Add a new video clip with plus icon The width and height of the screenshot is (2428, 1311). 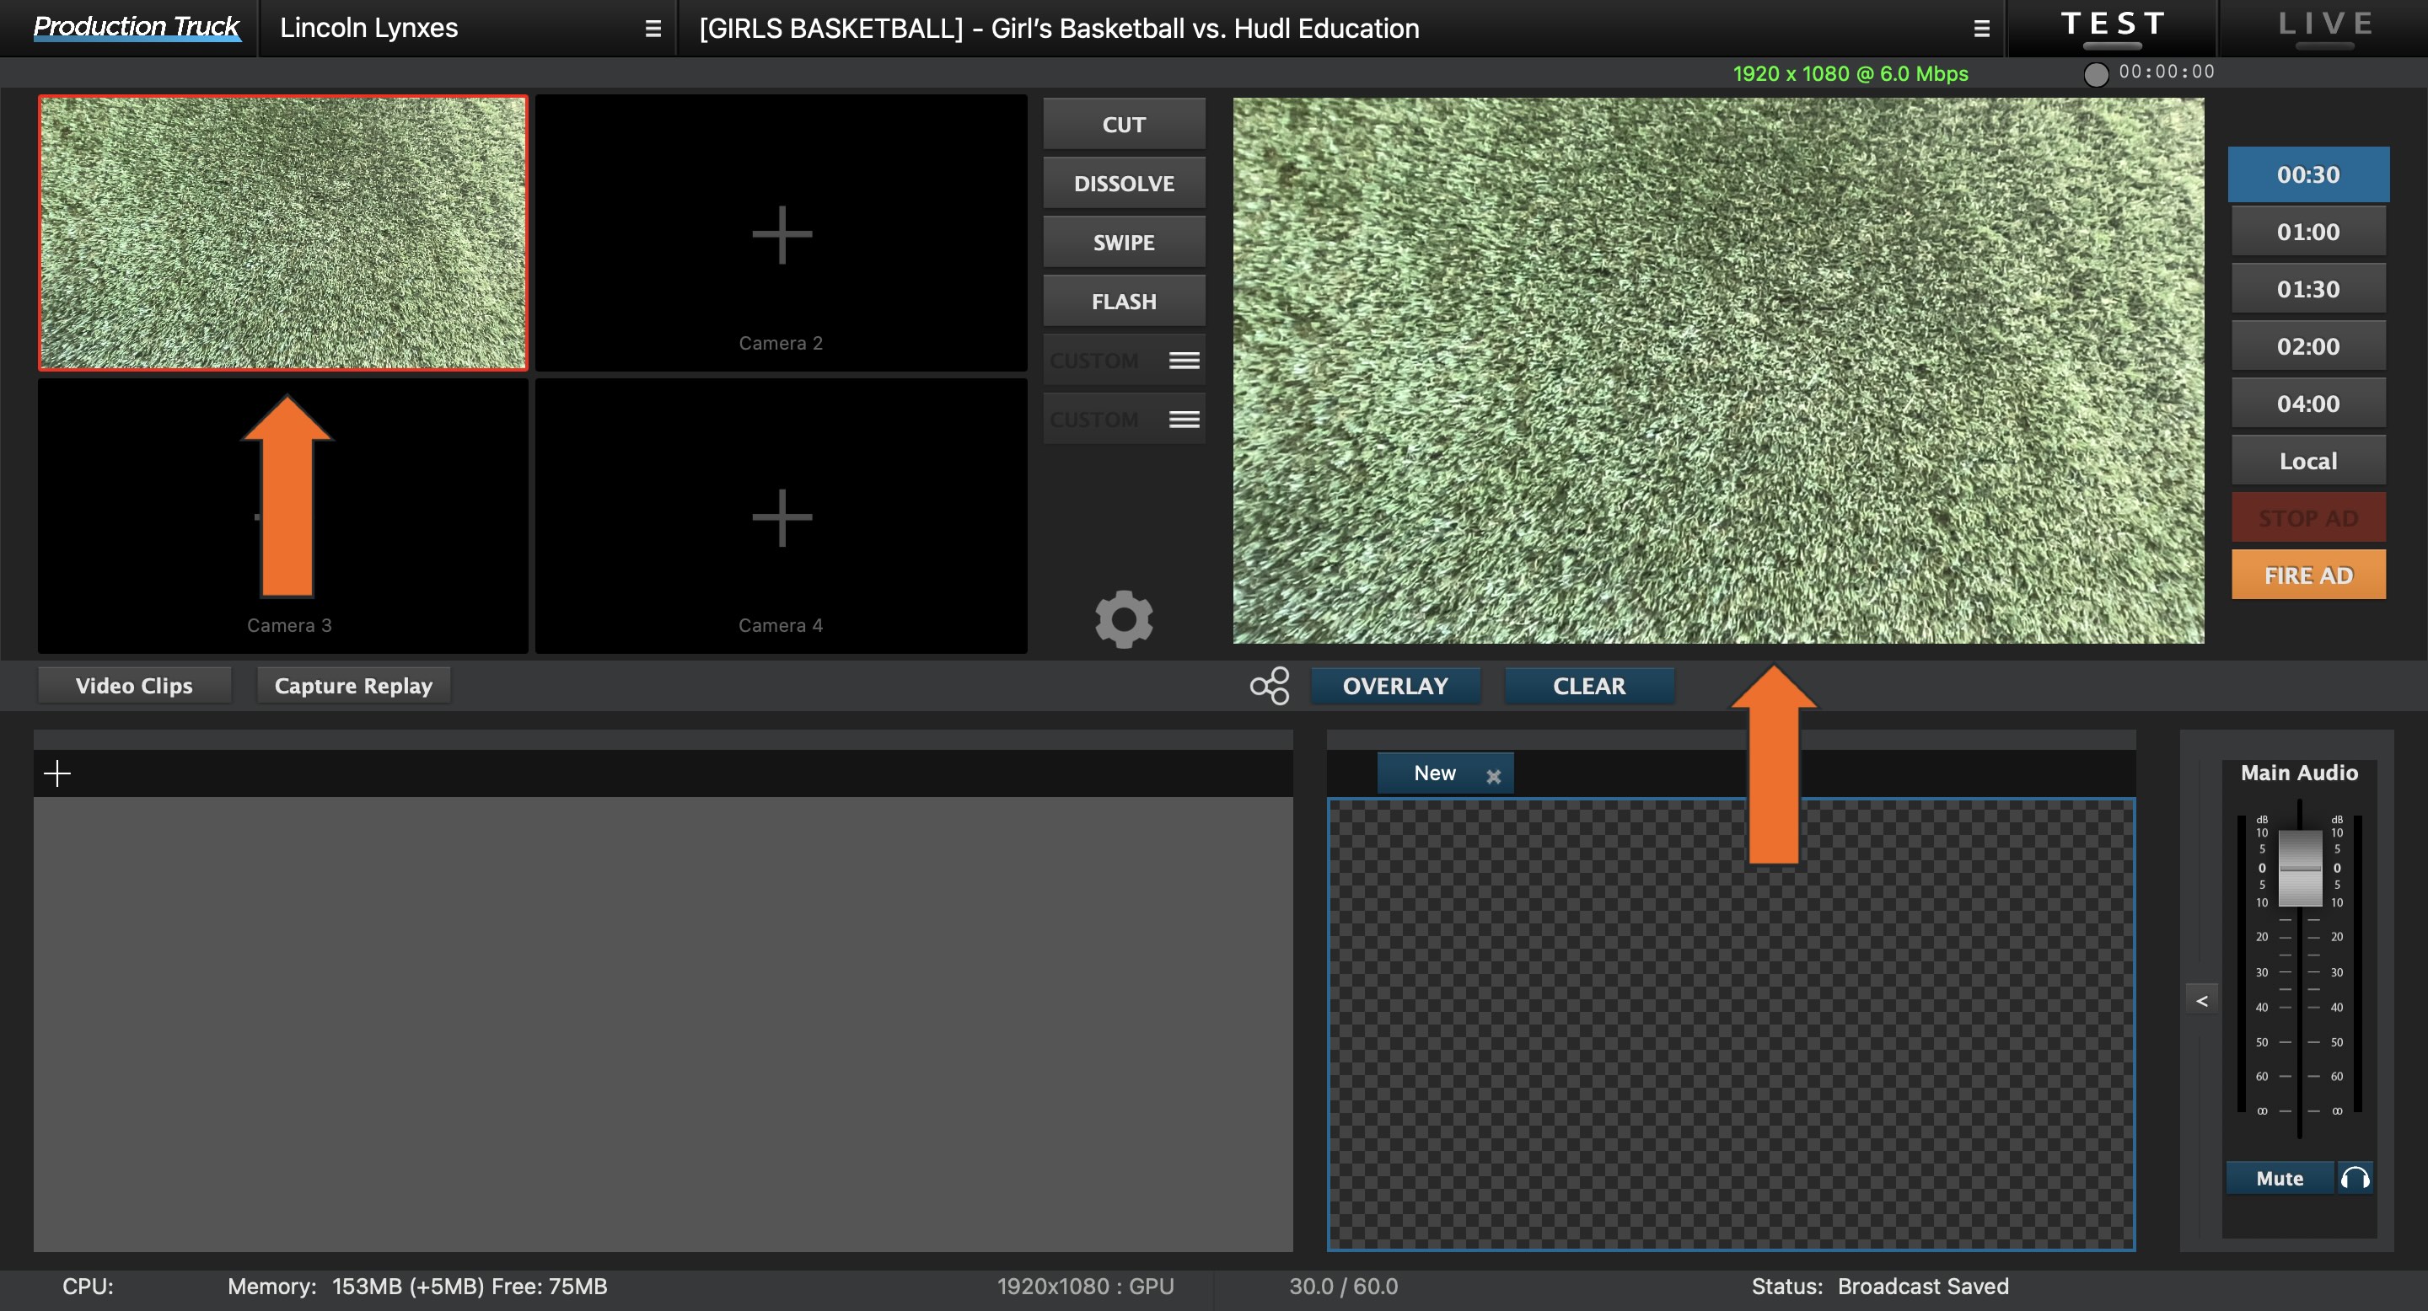click(x=57, y=773)
